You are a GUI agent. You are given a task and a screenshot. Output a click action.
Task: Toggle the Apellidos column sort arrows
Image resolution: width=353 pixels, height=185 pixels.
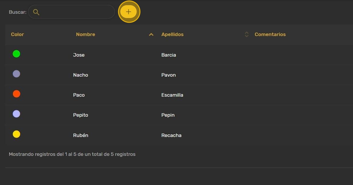coord(247,35)
